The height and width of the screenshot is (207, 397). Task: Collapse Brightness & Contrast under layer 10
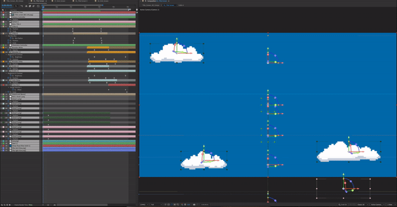(x=6, y=54)
